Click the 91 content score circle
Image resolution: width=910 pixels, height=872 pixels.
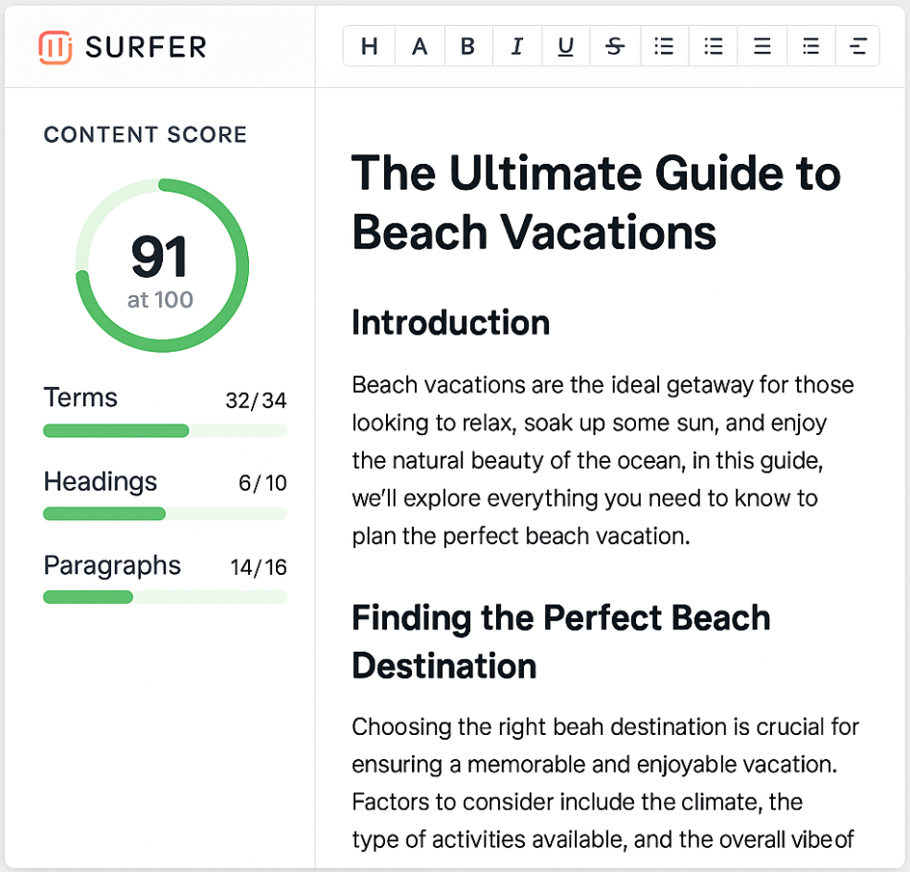pos(162,265)
